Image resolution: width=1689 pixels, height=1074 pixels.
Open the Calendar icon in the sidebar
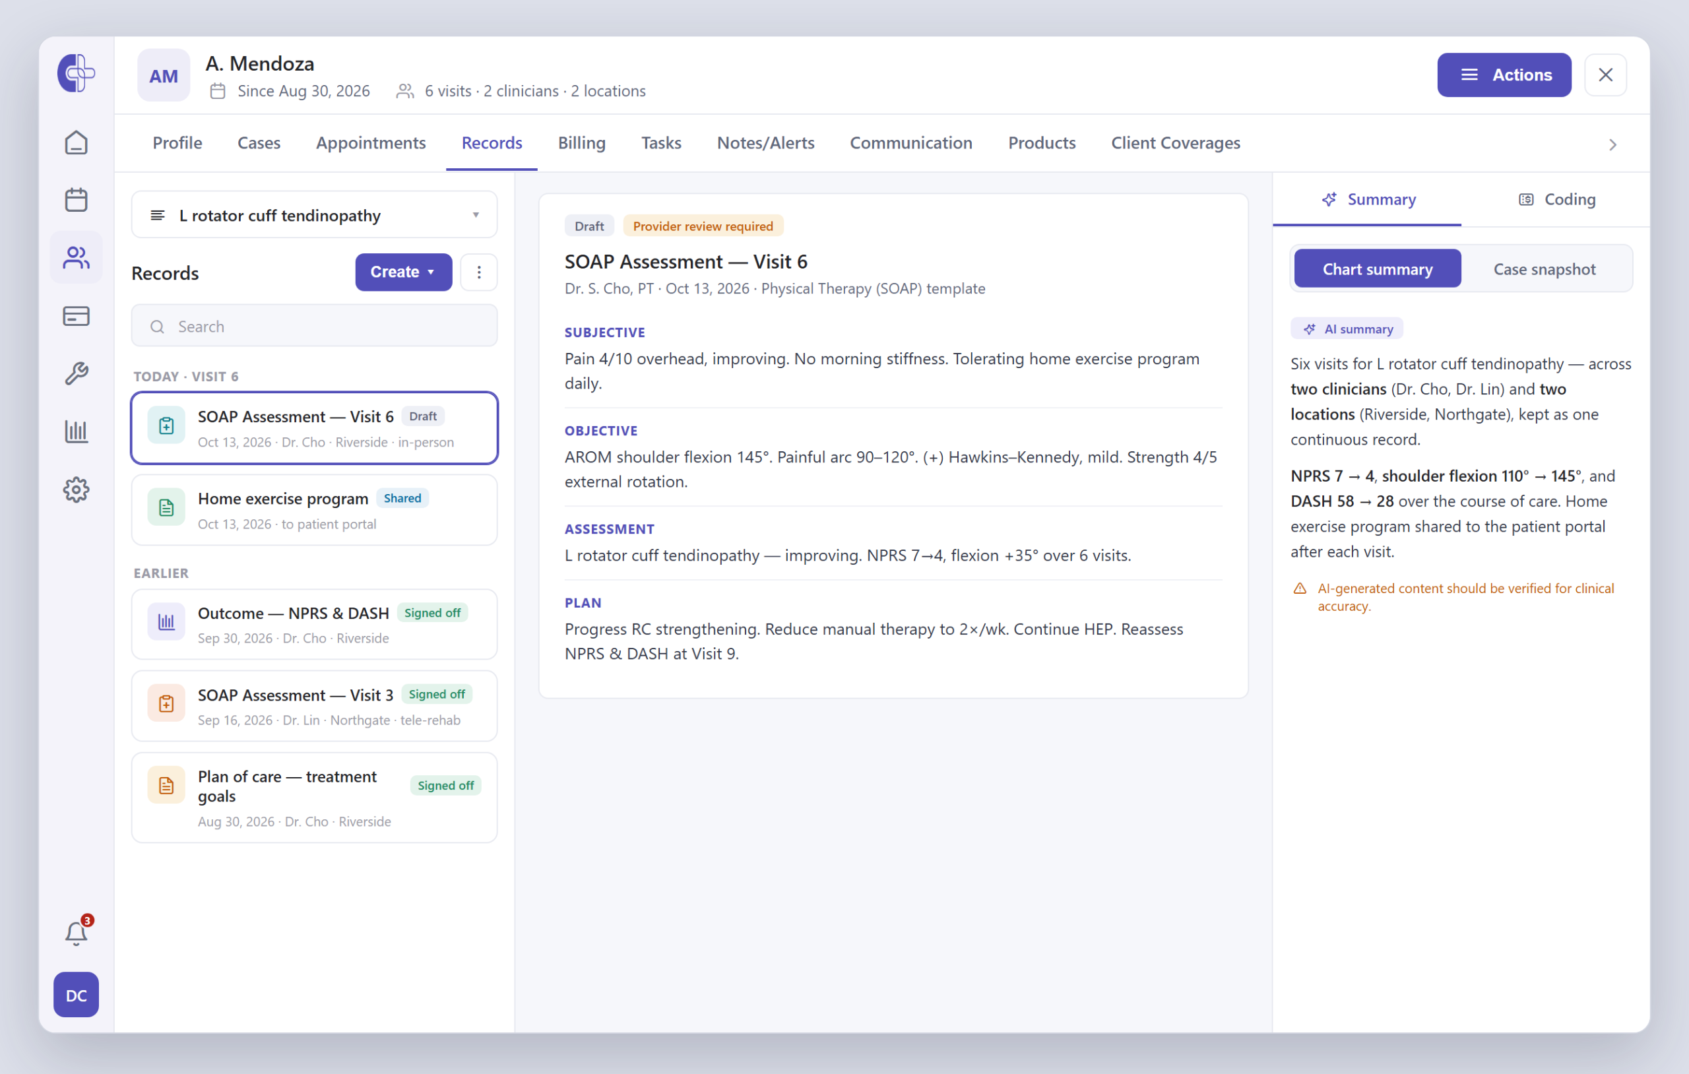[76, 200]
